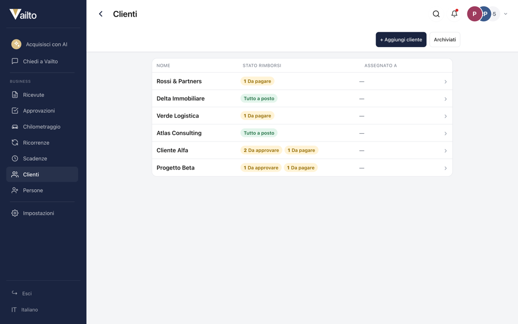Open Verde Logistica row chevron
Viewport: 518px width, 324px height.
coord(445,116)
